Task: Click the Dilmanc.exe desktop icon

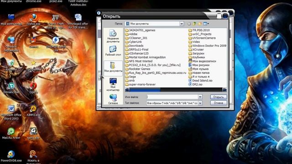Action: click(x=11, y=88)
